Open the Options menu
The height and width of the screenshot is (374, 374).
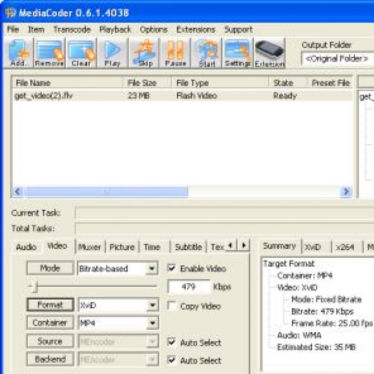pos(153,30)
